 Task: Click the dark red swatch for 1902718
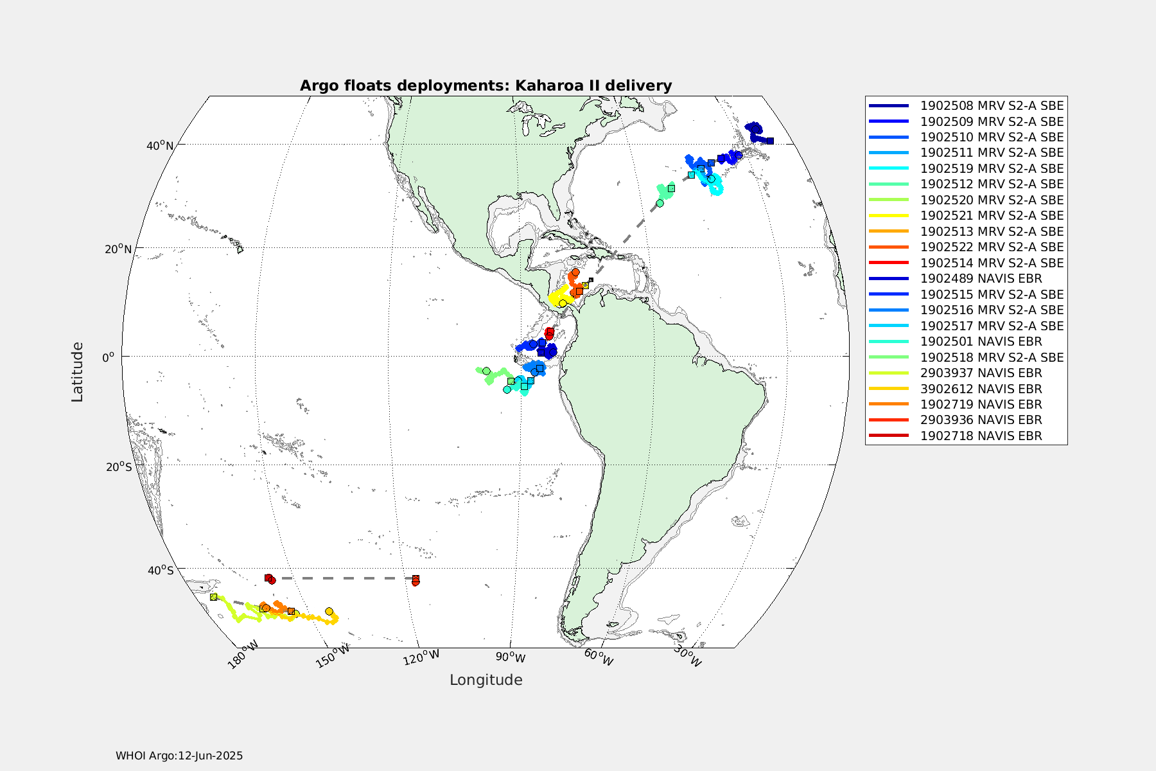889,436
